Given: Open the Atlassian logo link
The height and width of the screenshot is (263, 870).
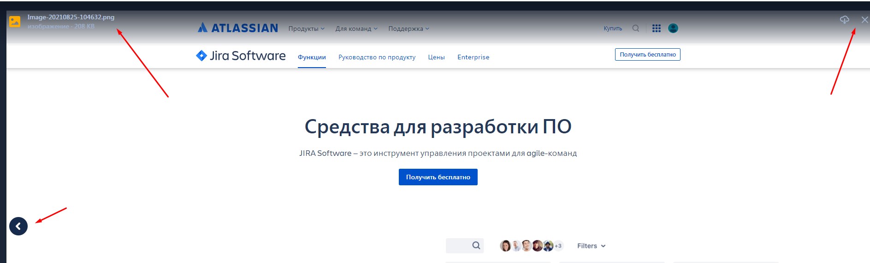Looking at the screenshot, I should point(238,28).
